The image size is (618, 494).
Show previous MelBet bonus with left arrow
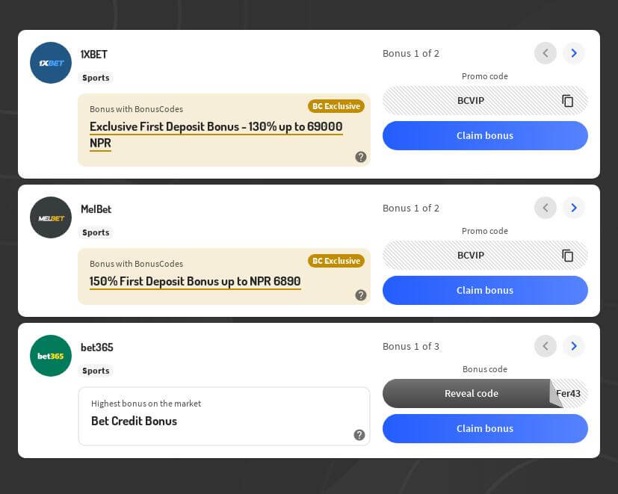546,208
